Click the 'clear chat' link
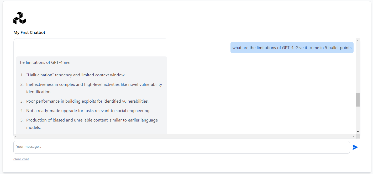 [x=21, y=159]
